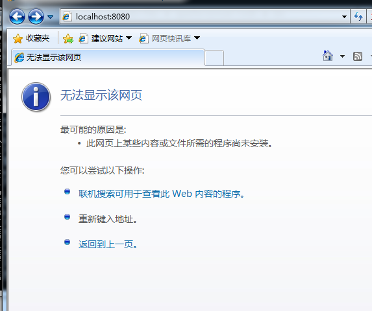Expand the address bar URL dropdown
Image resolution: width=372 pixels, height=311 pixels.
344,17
